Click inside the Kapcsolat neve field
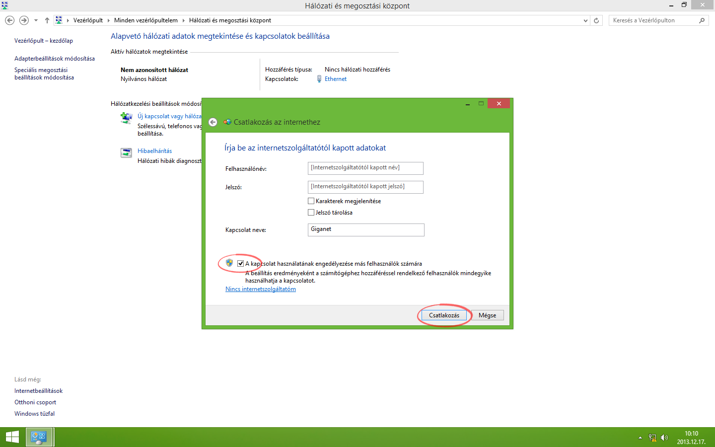The width and height of the screenshot is (715, 447). click(365, 229)
